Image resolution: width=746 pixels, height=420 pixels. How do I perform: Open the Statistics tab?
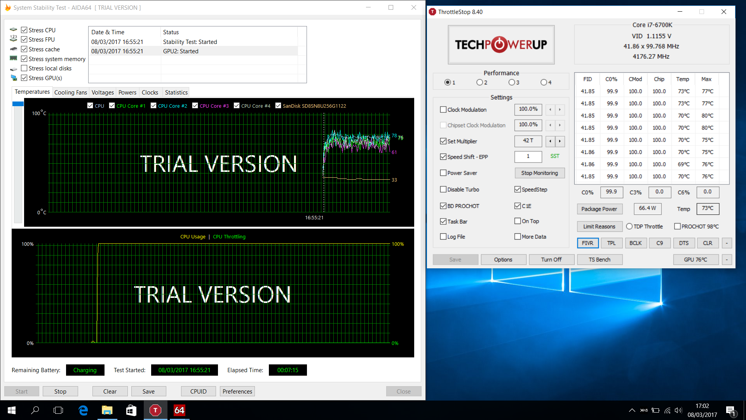(176, 93)
